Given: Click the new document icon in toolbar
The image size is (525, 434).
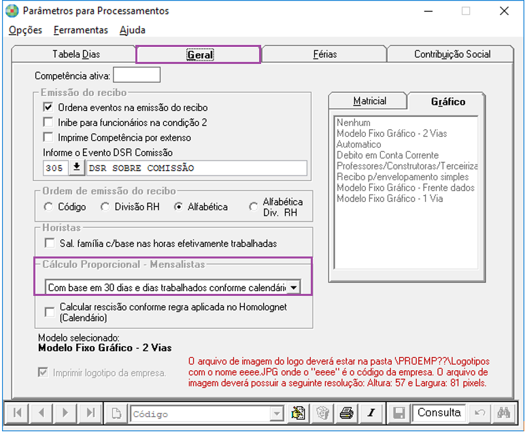Looking at the screenshot, I should [x=116, y=413].
